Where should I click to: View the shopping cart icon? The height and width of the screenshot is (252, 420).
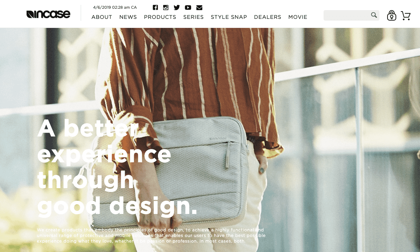pos(405,15)
